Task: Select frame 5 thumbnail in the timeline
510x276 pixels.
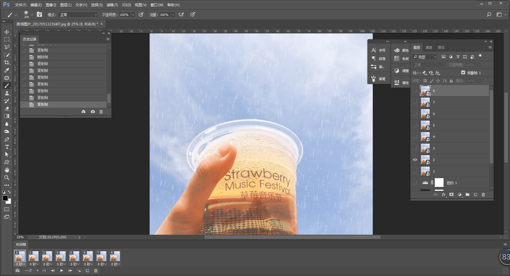Action: (74, 256)
